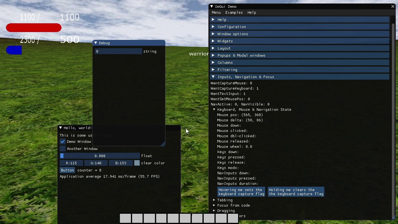Viewport: 398px width, 224px height.
Task: Collapse Keyboard, Mouse & Navigation State node
Action: pyautogui.click(x=252, y=110)
